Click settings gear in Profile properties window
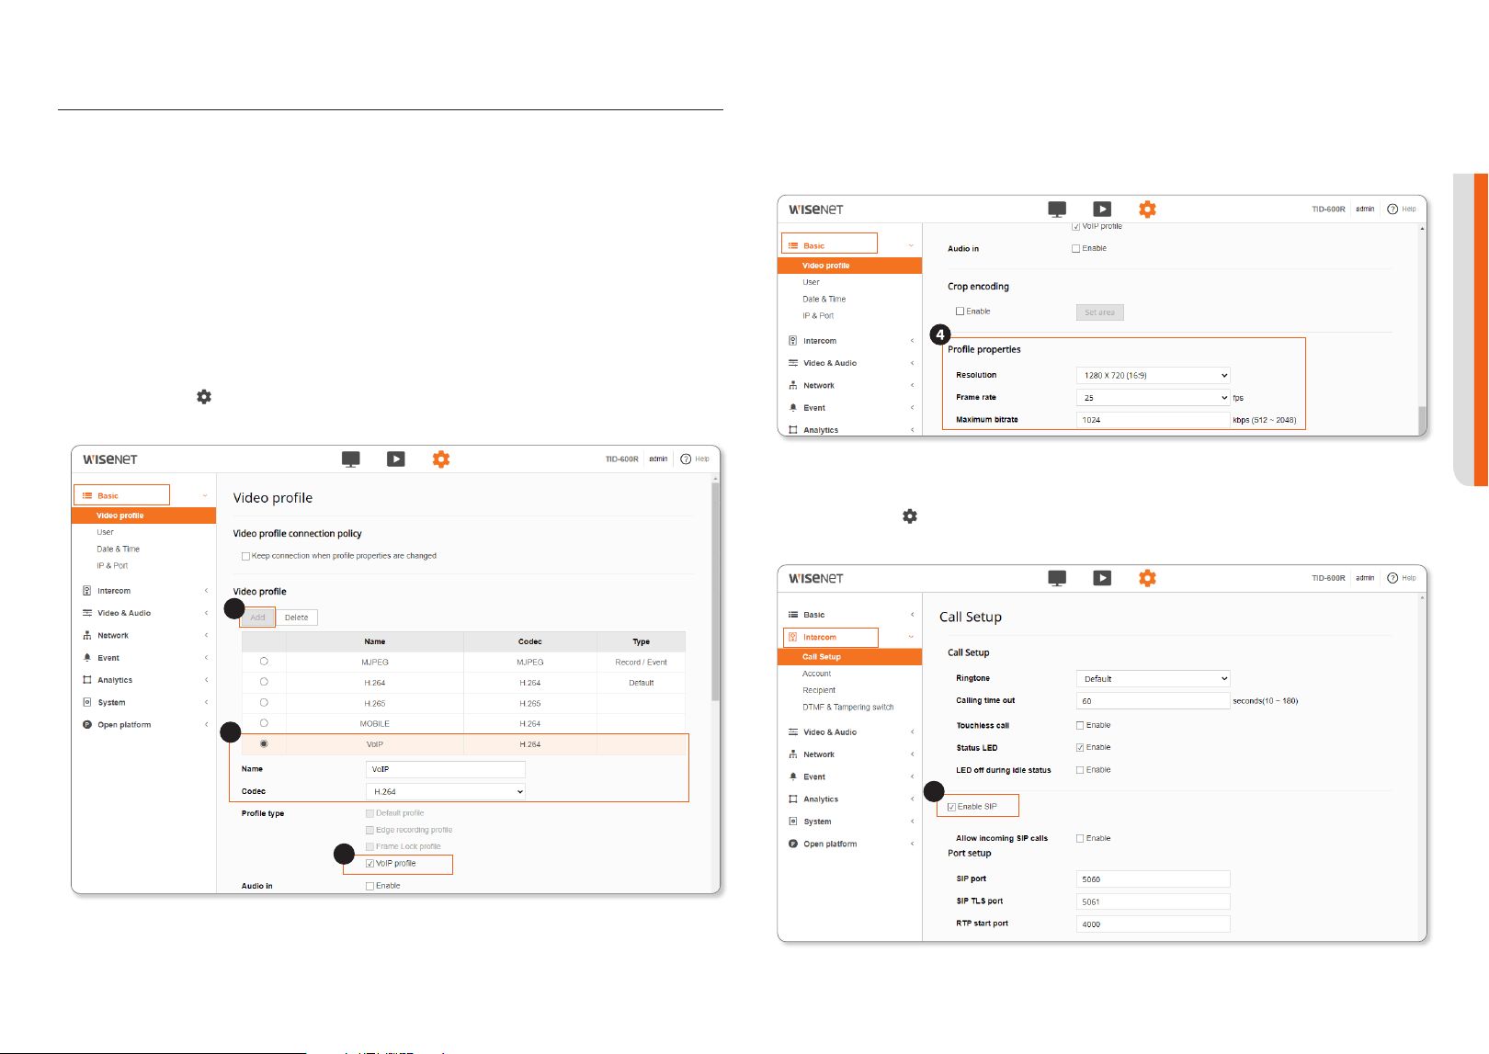Image resolution: width=1489 pixels, height=1054 pixels. pos(1147,209)
